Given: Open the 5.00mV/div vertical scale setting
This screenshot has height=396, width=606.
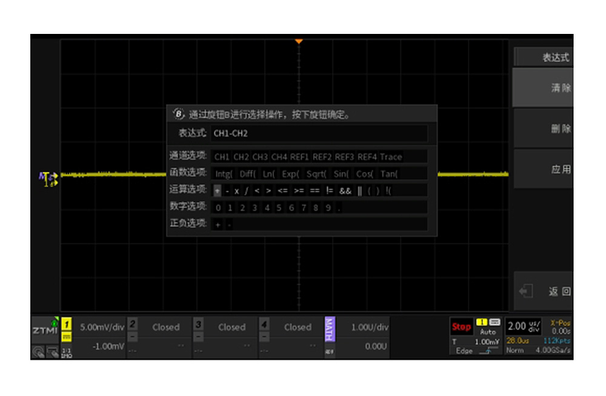Looking at the screenshot, I should [x=101, y=327].
